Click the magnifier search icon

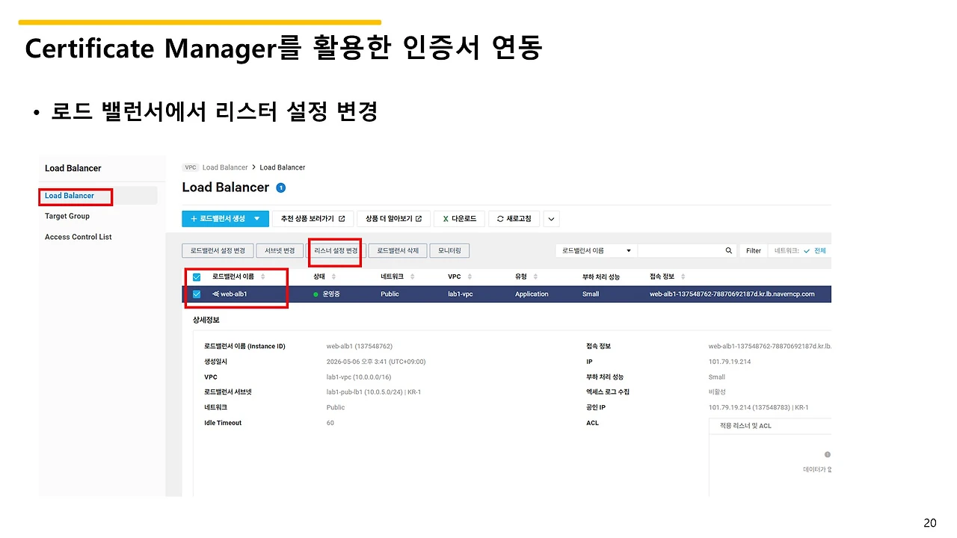pos(729,251)
